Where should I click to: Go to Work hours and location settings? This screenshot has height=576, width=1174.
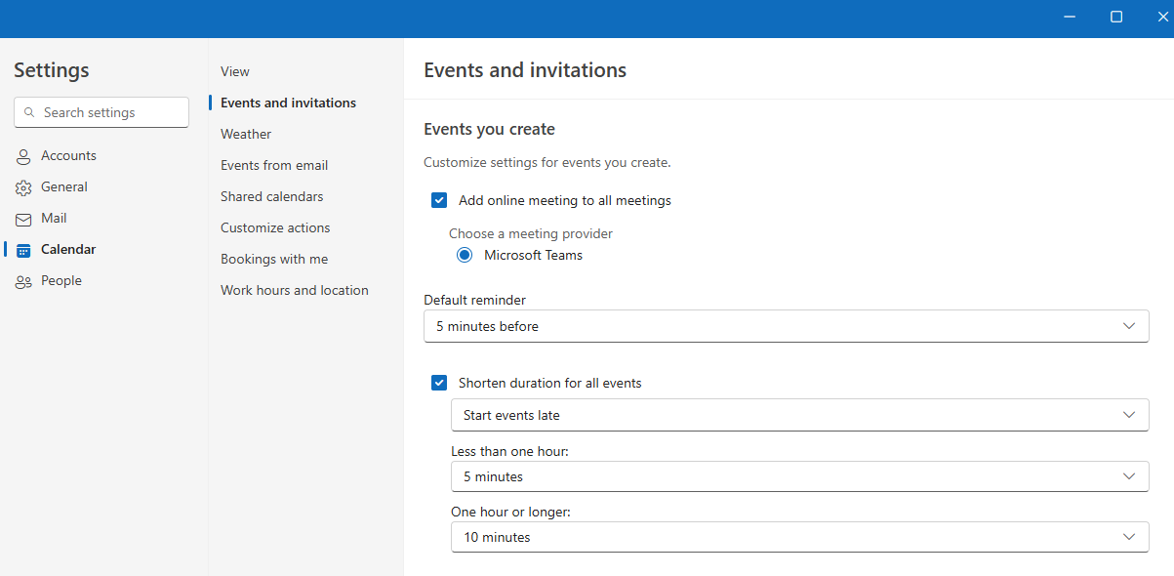(x=294, y=289)
